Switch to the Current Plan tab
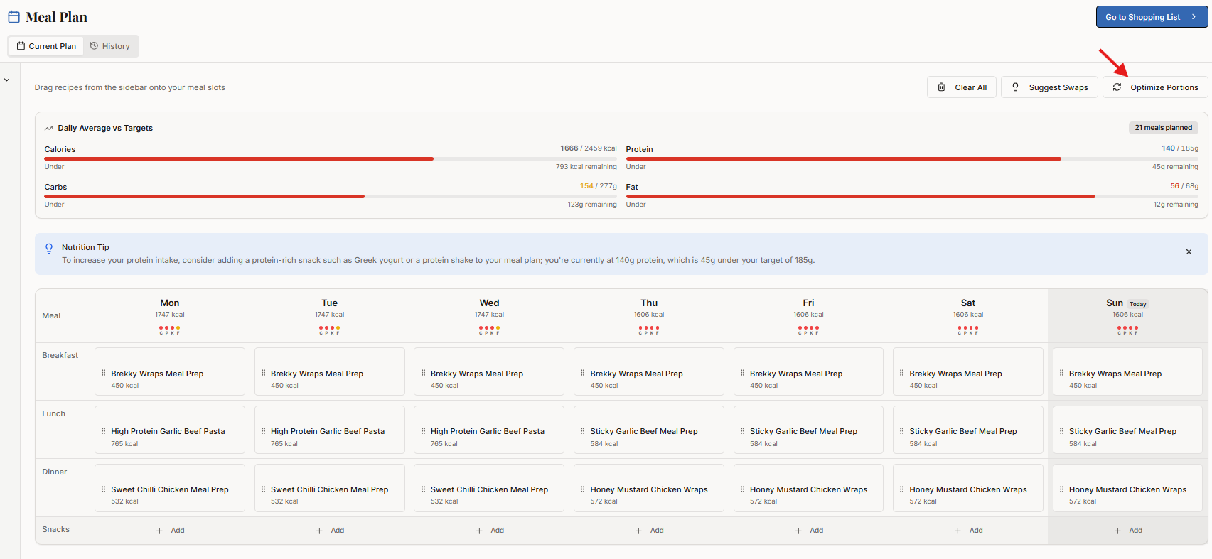The width and height of the screenshot is (1212, 559). 46,46
